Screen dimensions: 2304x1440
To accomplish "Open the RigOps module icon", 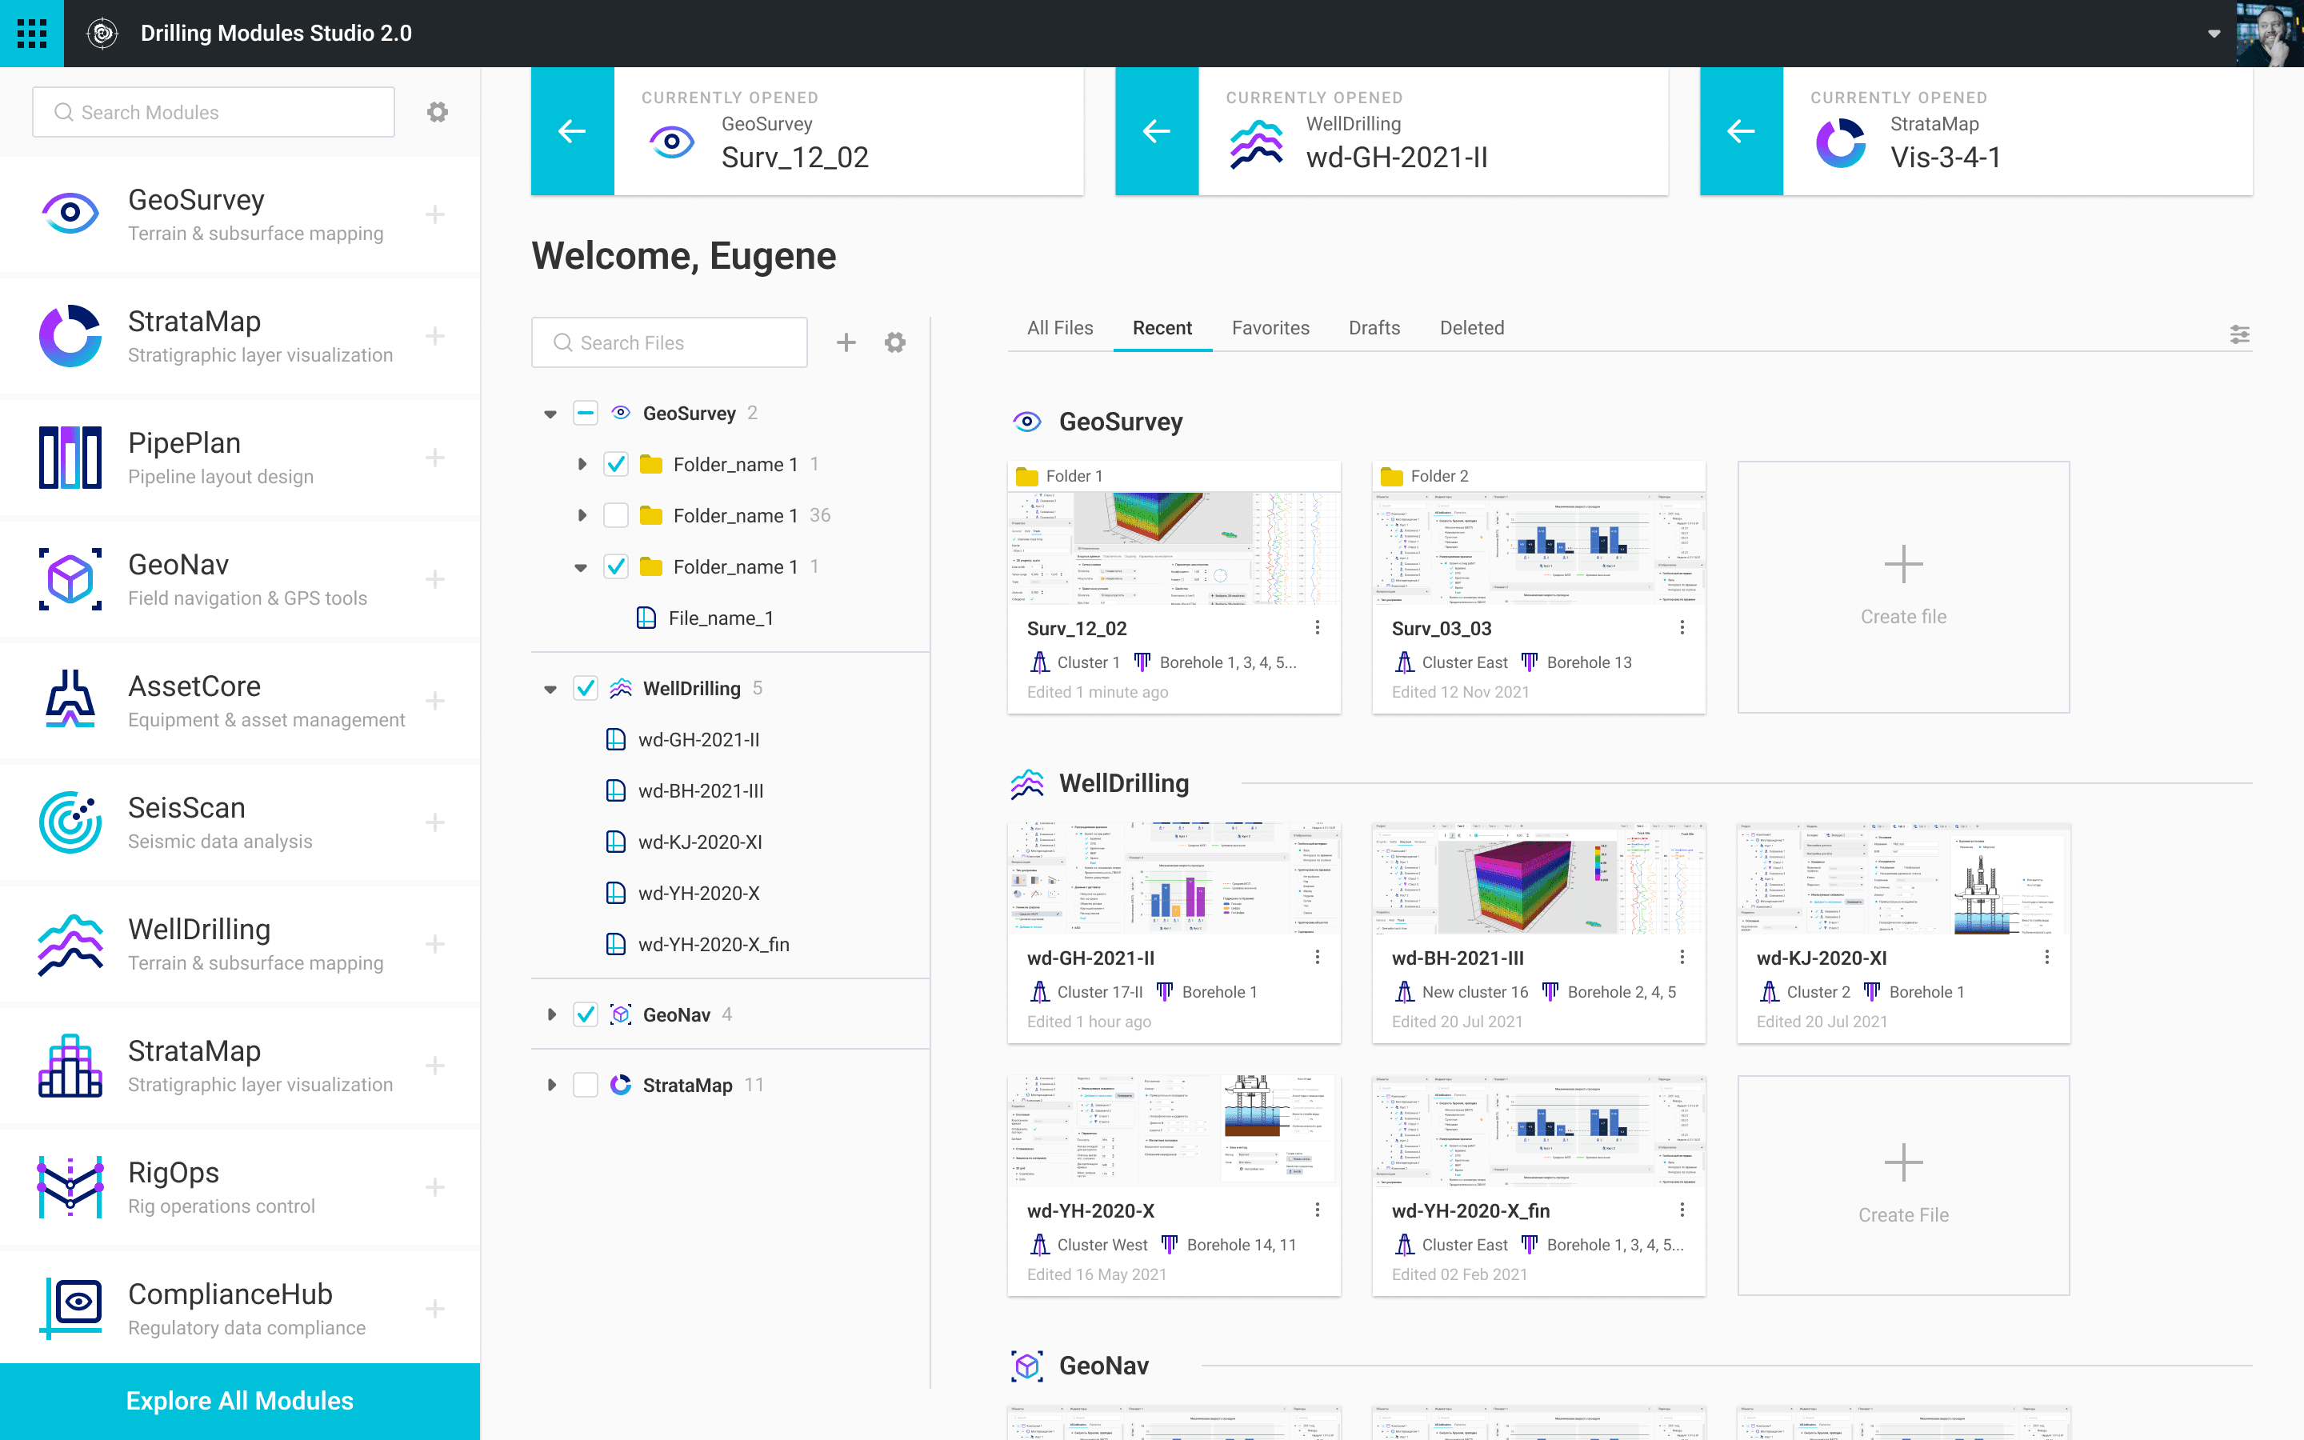I will coord(70,1188).
